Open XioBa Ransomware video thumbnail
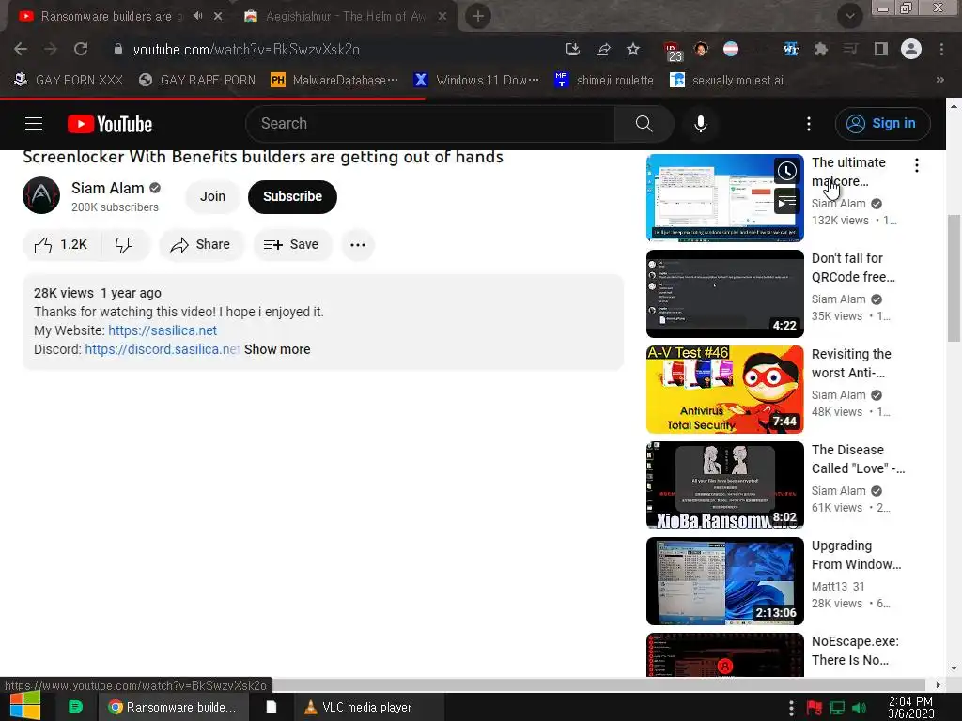 click(724, 485)
